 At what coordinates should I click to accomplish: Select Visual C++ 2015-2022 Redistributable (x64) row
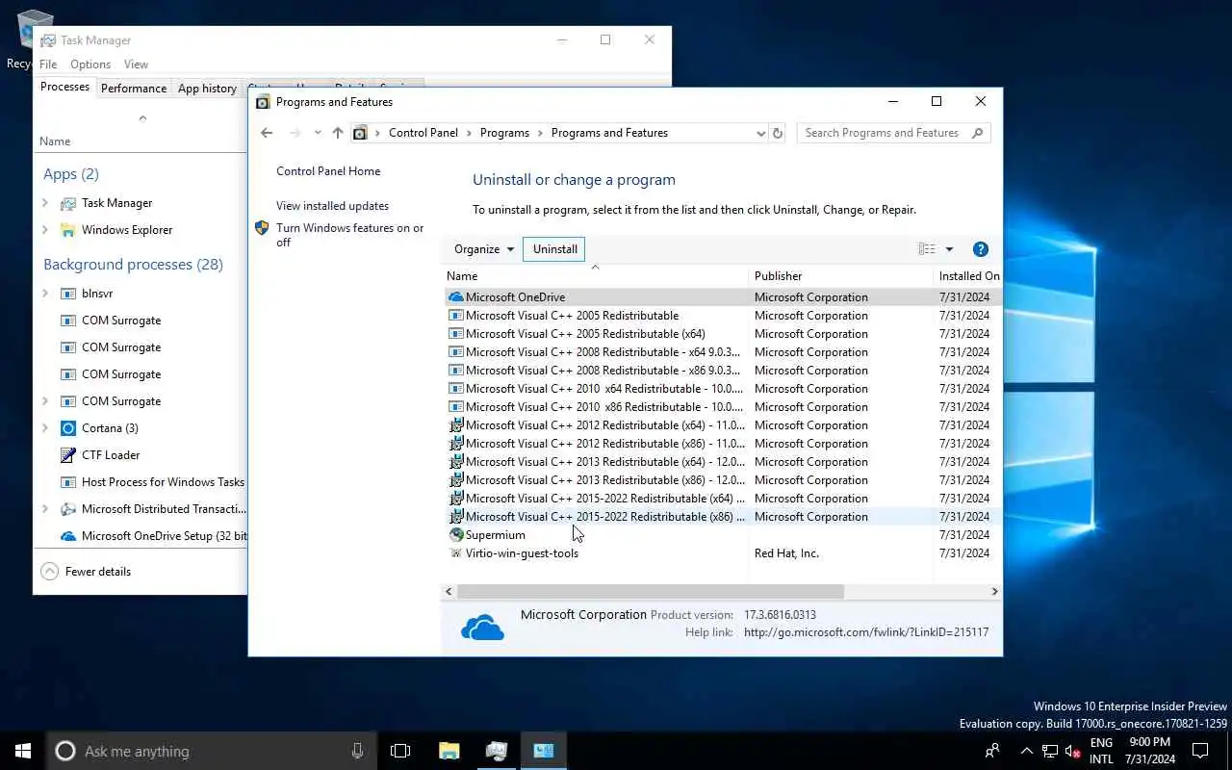pyautogui.click(x=723, y=499)
